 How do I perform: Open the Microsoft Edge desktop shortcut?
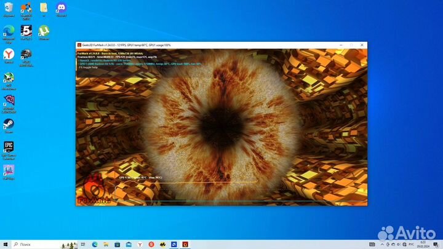tap(9, 31)
